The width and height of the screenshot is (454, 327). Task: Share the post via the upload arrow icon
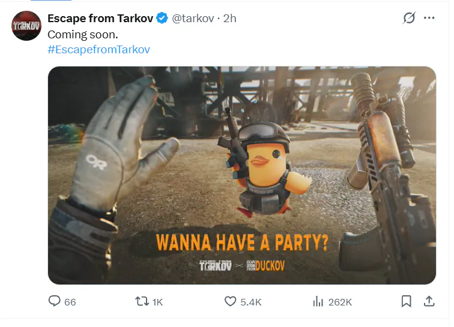[x=429, y=301]
